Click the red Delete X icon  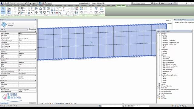(x=57, y=13)
